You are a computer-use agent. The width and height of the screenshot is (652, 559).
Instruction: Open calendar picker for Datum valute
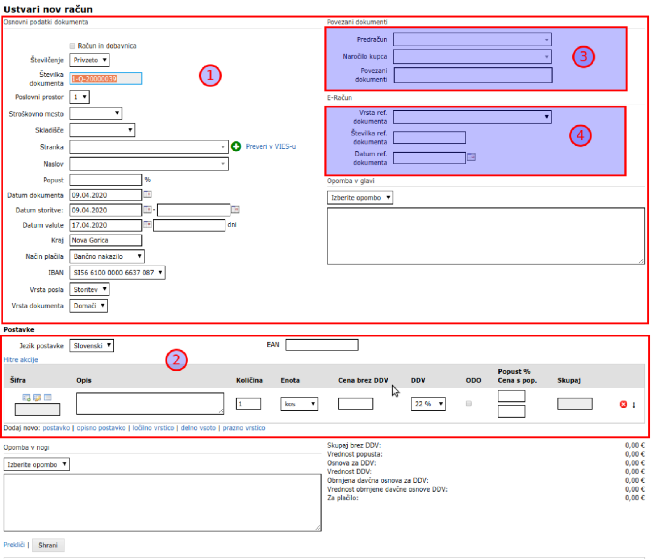point(147,225)
